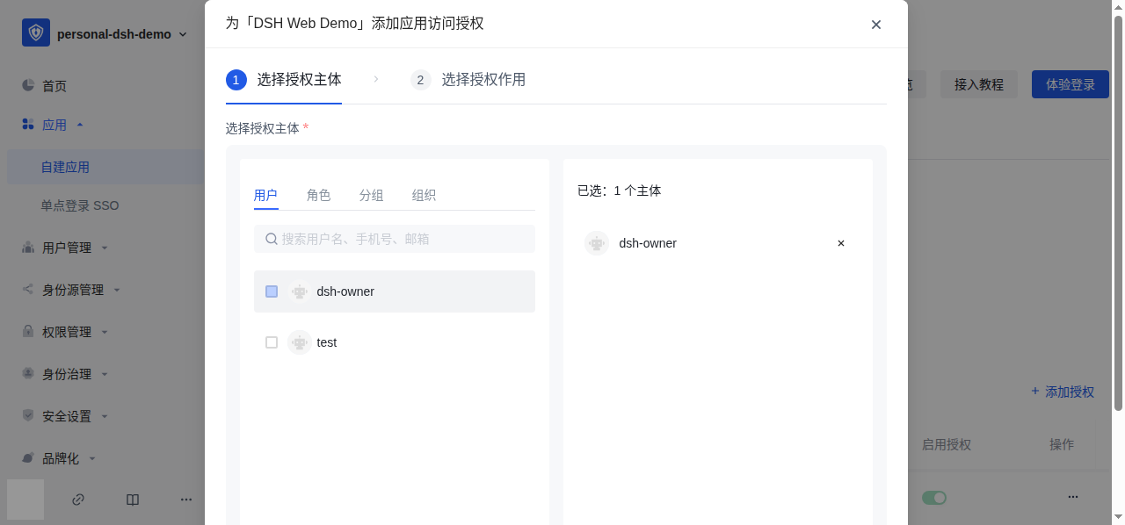Click the test user avatar
Image resolution: width=1125 pixels, height=525 pixels.
(300, 342)
